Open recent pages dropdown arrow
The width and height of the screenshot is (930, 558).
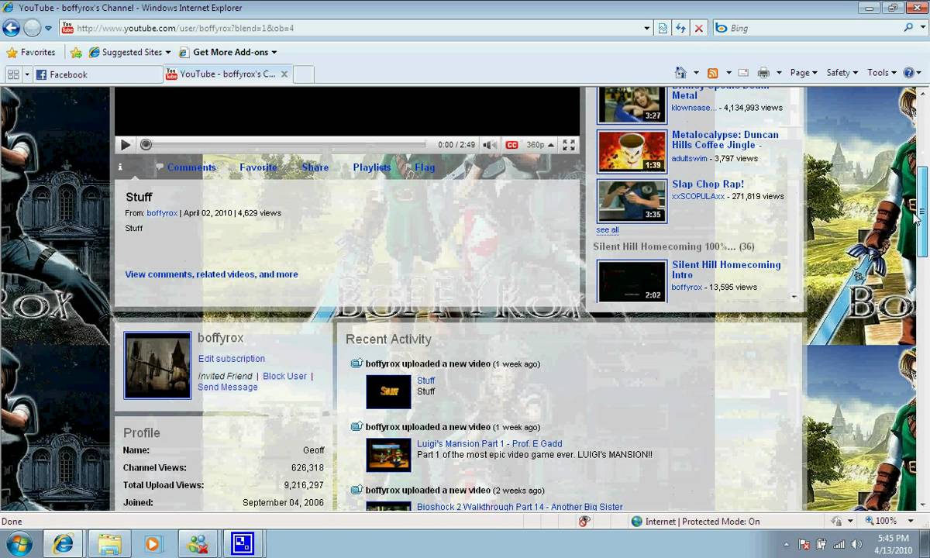(48, 28)
